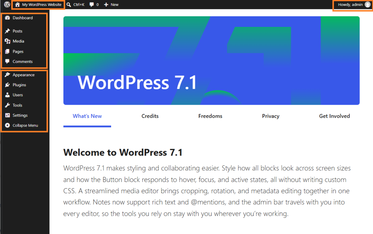Switch to the Credits tab
The image size is (373, 234).
[x=150, y=116]
